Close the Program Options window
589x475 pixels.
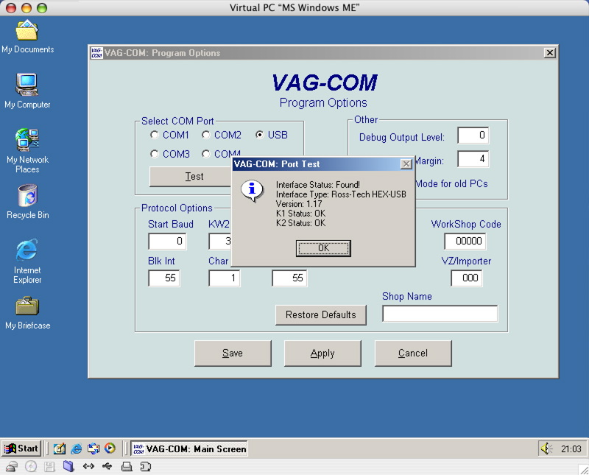pos(549,53)
